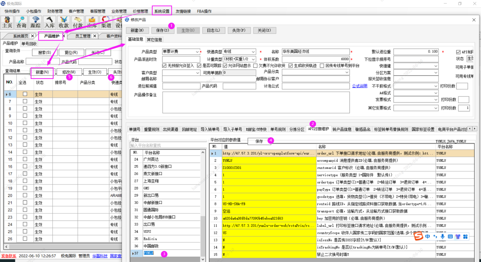Click the 名称 input field
Image resolution: width=481 pixels, height=262 pixels.
coord(315,52)
